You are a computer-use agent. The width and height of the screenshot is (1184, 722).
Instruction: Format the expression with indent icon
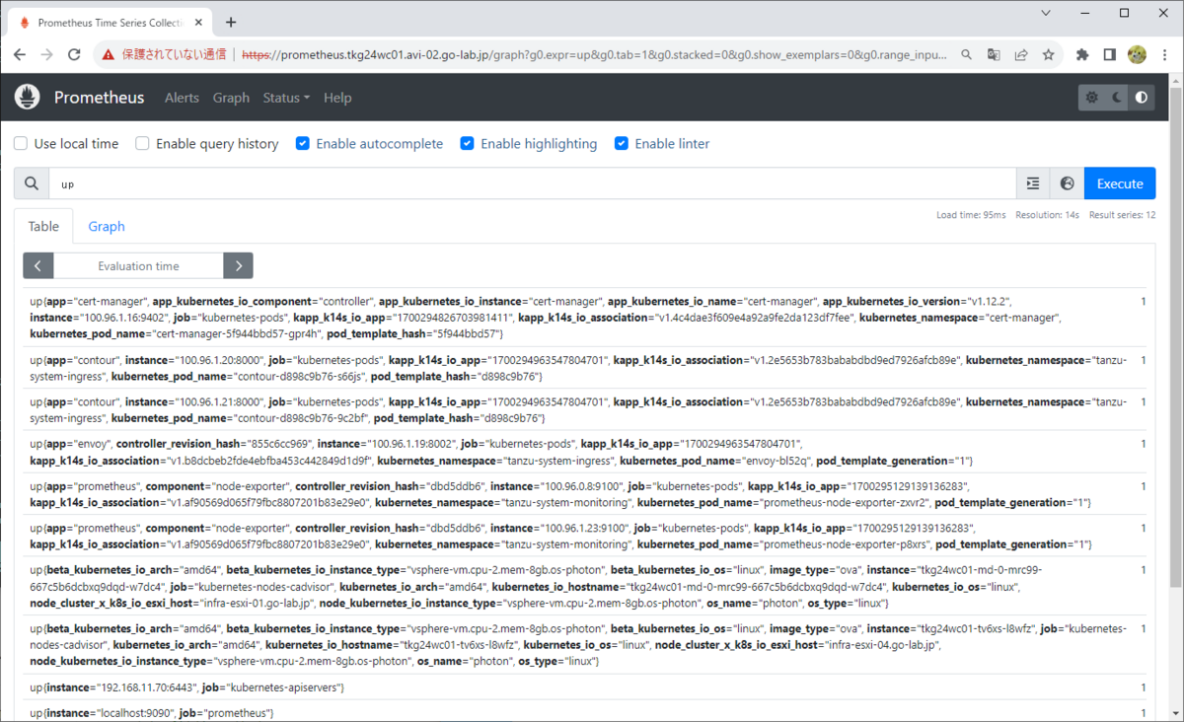(x=1033, y=183)
